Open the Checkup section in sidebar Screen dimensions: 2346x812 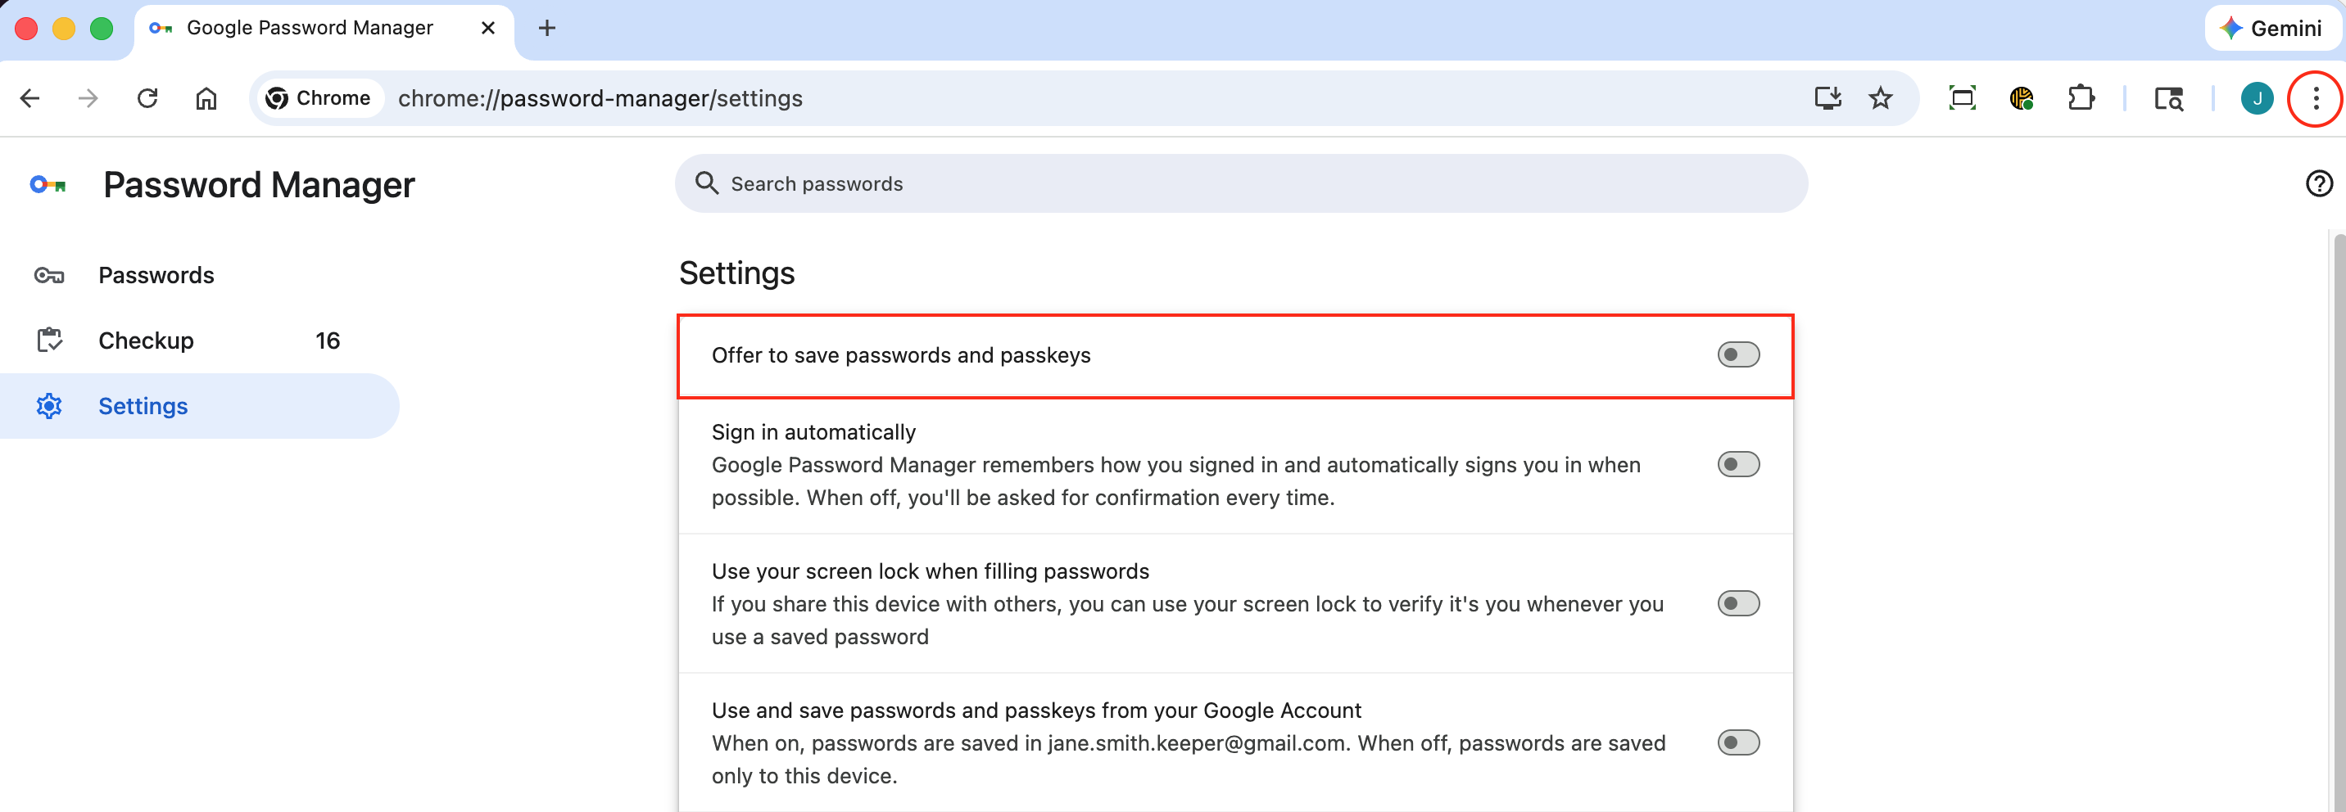coord(146,341)
